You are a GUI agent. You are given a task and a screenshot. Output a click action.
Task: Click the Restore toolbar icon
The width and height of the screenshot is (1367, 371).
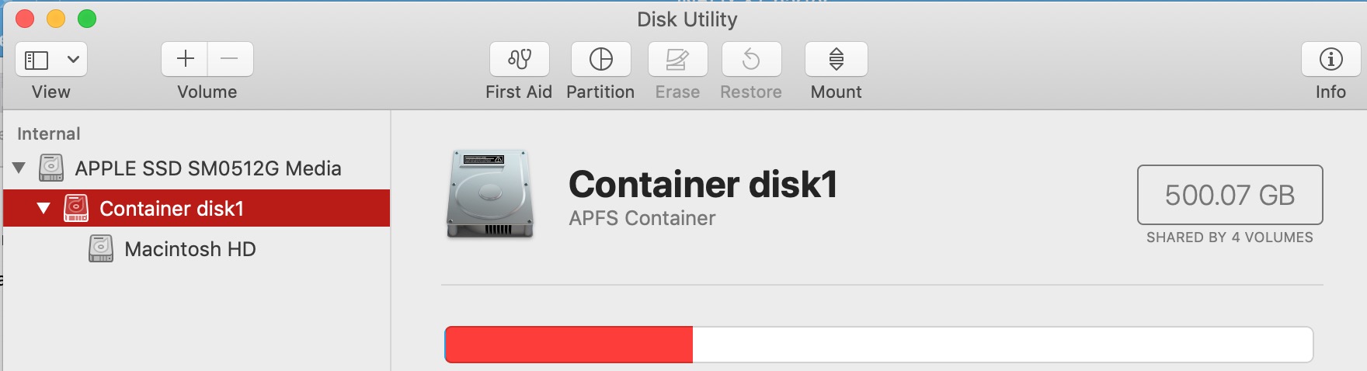[x=751, y=59]
